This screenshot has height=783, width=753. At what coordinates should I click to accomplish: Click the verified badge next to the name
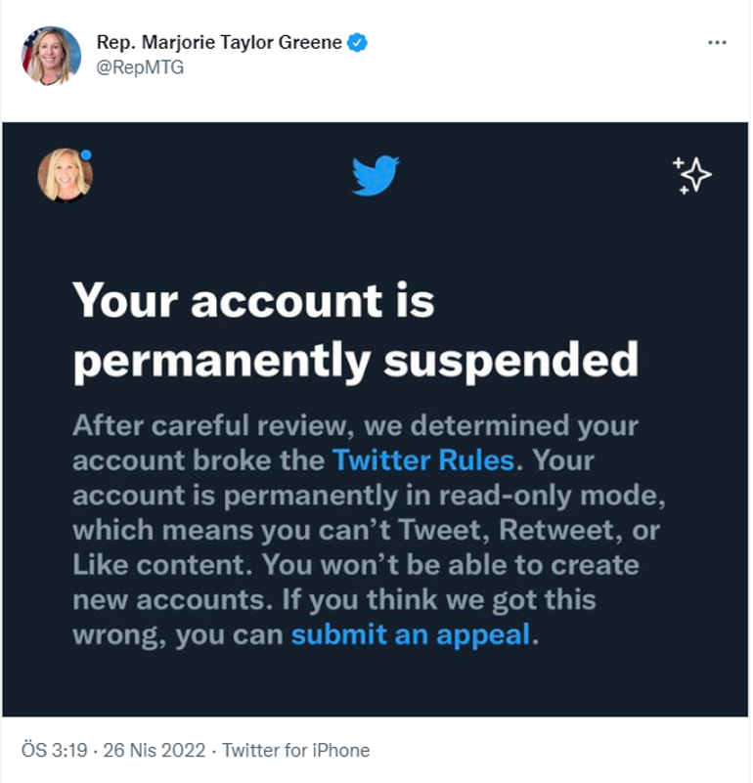point(357,43)
